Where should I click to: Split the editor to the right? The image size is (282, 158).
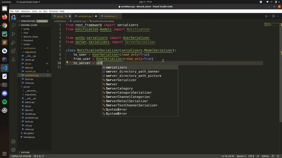coord(273,16)
